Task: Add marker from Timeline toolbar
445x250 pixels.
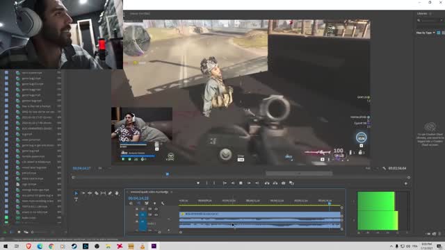Action: click(154, 203)
